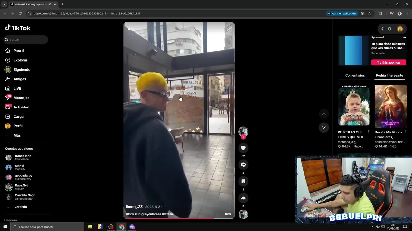Go to the TikTok logo home
The image size is (412, 231).
coord(18,28)
